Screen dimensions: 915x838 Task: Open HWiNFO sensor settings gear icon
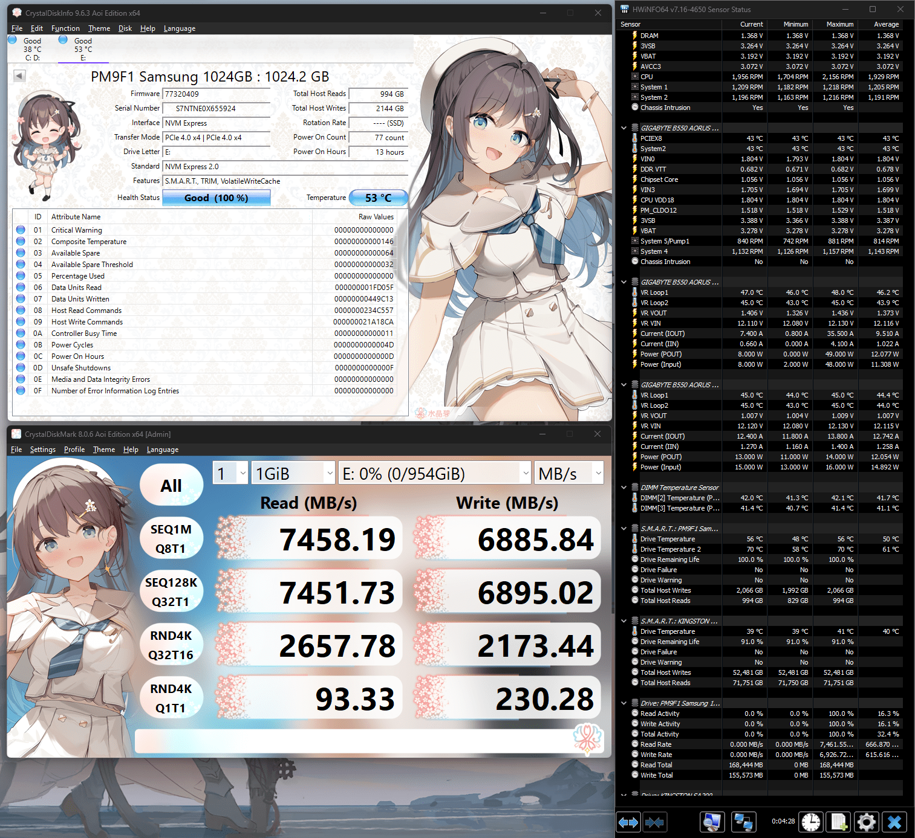[x=867, y=822]
